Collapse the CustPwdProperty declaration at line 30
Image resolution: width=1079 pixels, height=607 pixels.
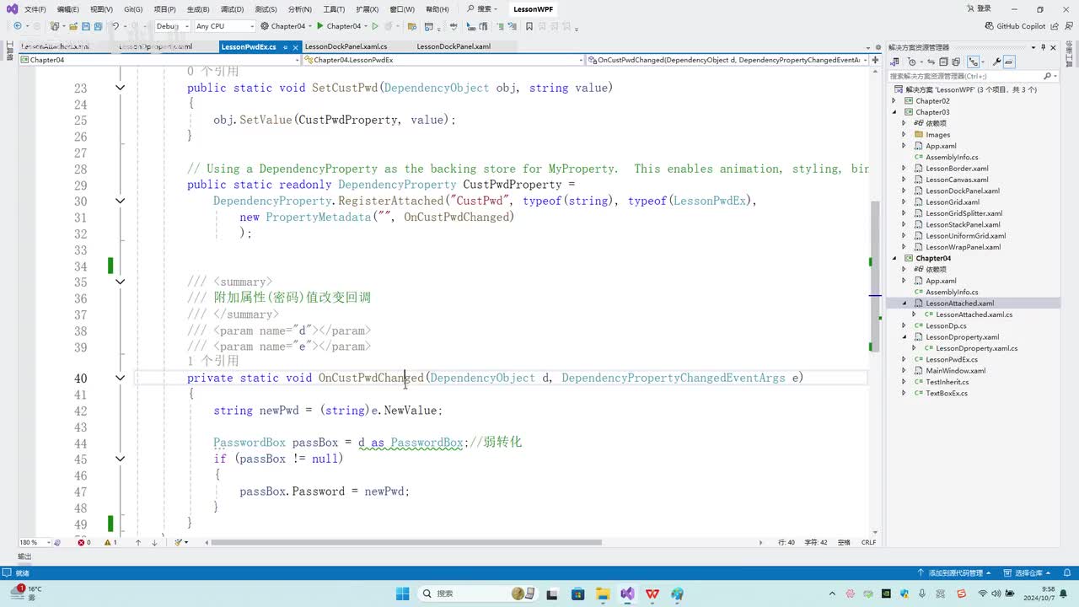[x=120, y=201]
